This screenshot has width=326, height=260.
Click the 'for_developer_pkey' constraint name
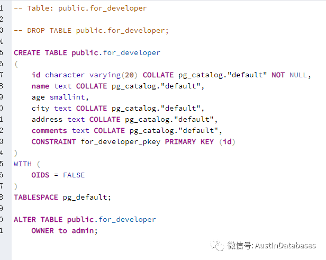click(x=121, y=142)
